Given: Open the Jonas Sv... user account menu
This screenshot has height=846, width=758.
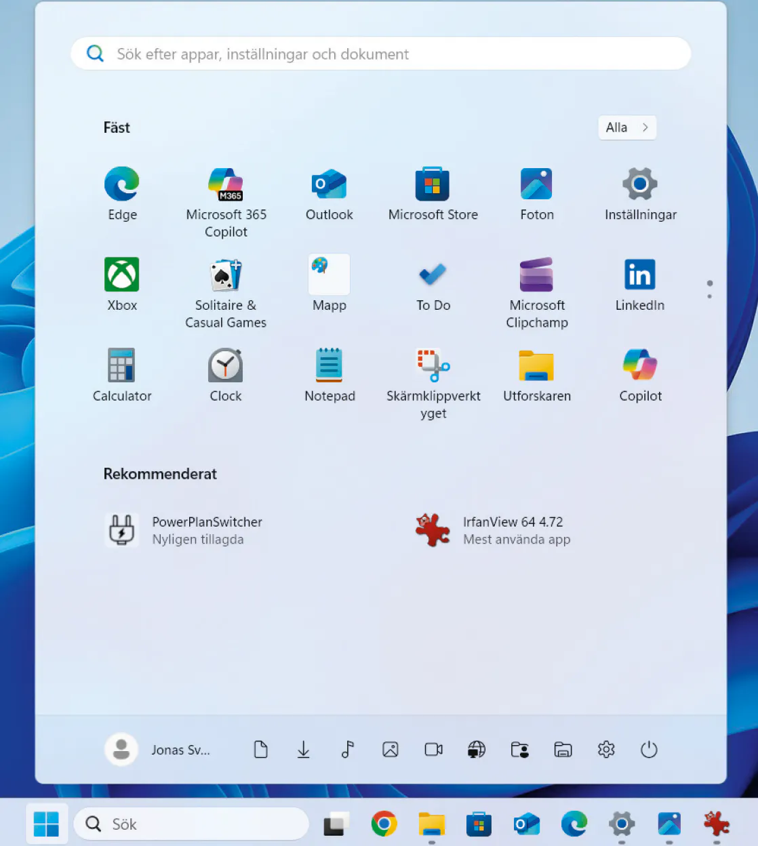Looking at the screenshot, I should [158, 750].
